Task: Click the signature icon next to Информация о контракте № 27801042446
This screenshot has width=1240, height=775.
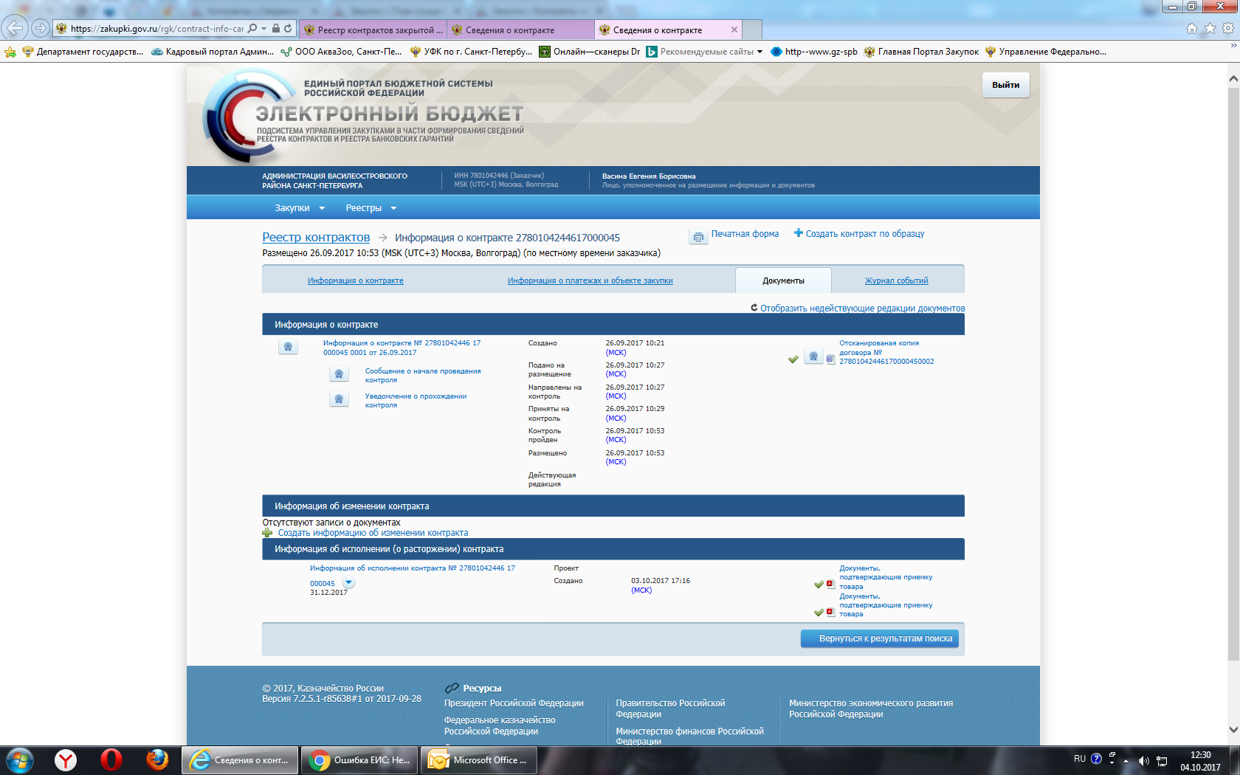Action: coord(288,347)
